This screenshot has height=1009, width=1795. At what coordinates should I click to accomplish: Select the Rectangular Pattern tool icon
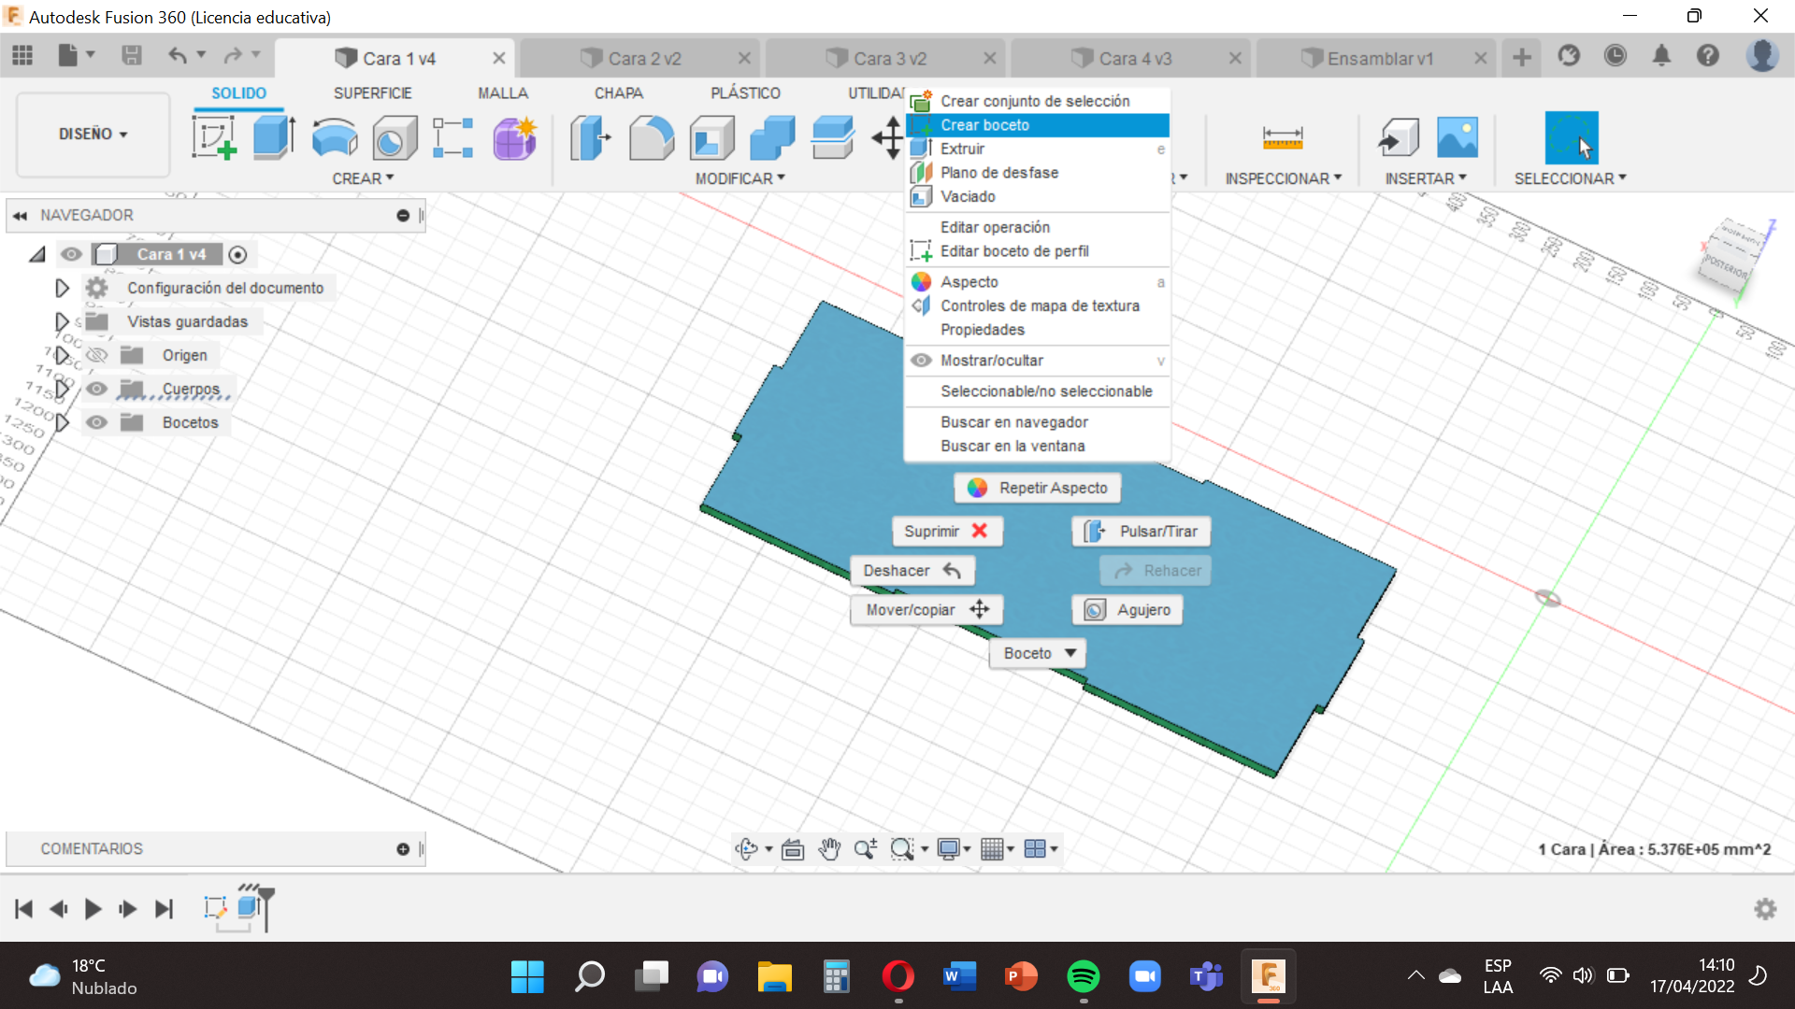click(x=453, y=137)
